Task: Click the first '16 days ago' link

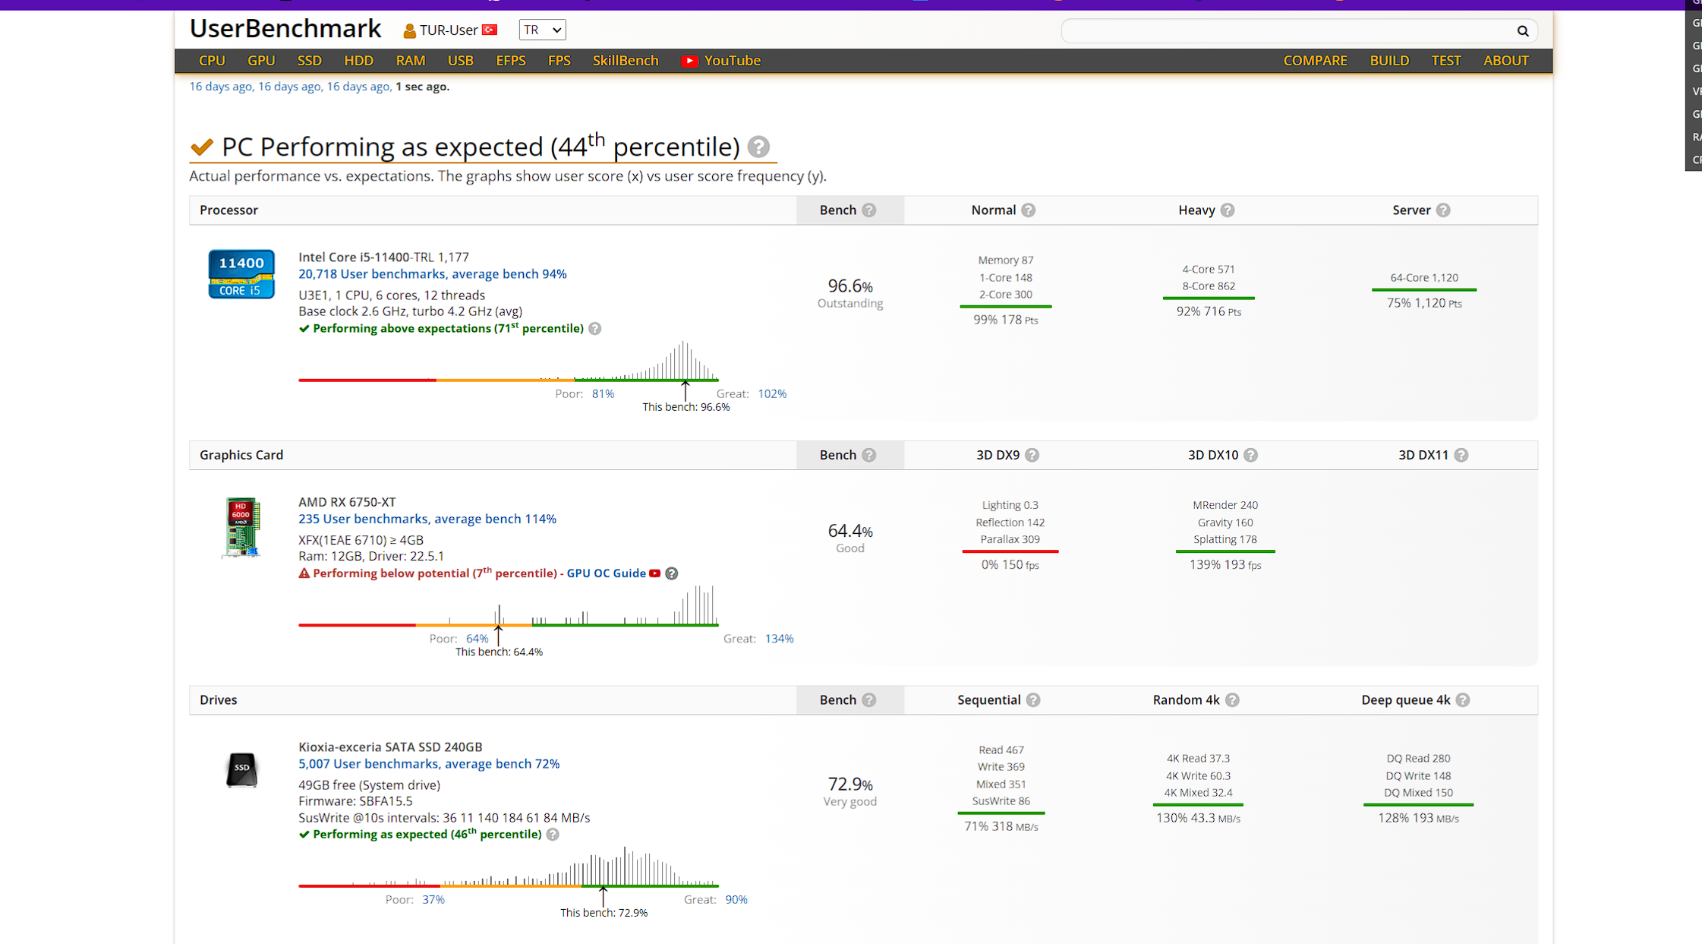Action: (220, 87)
